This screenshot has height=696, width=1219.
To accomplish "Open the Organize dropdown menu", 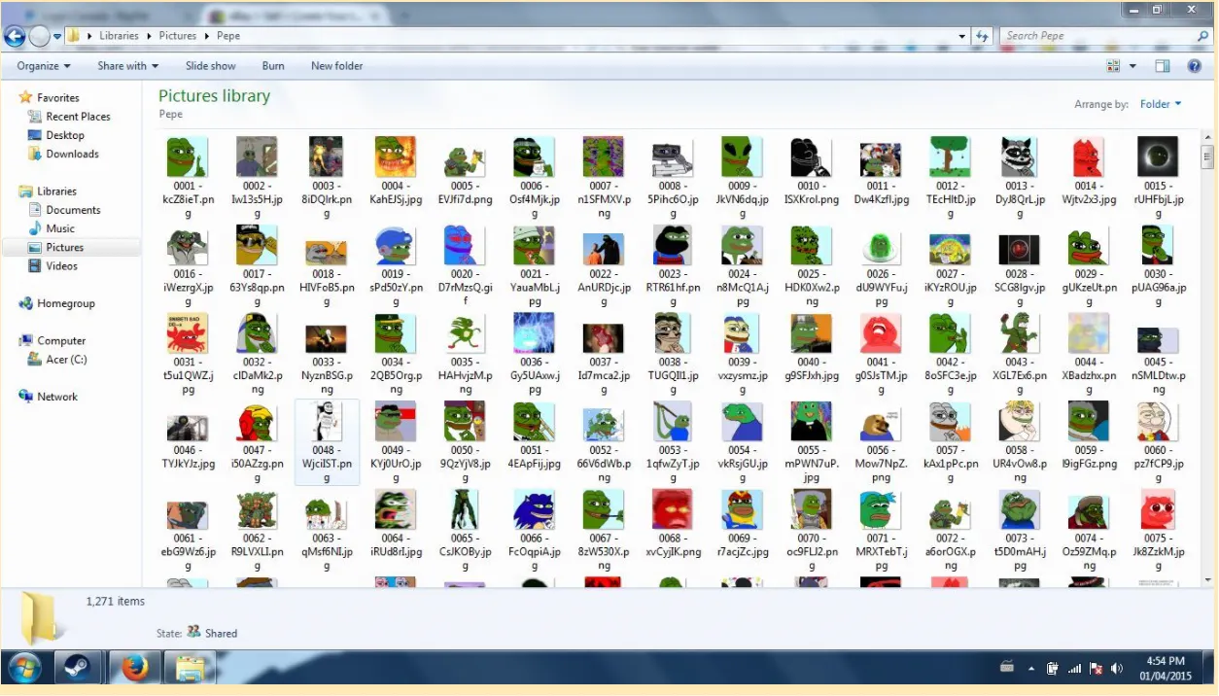I will click(x=44, y=66).
